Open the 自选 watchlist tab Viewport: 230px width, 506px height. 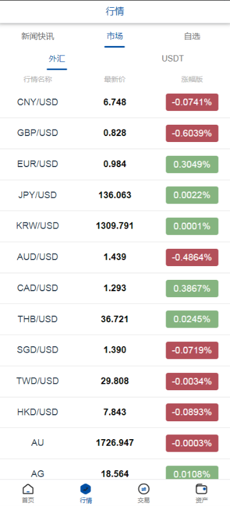pyautogui.click(x=192, y=36)
